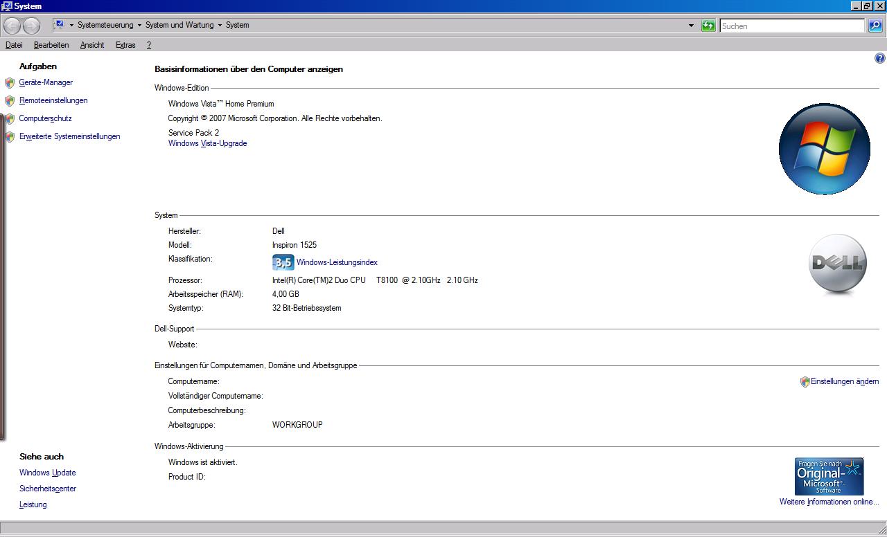
Task: Open the ? help menu
Action: [x=149, y=45]
